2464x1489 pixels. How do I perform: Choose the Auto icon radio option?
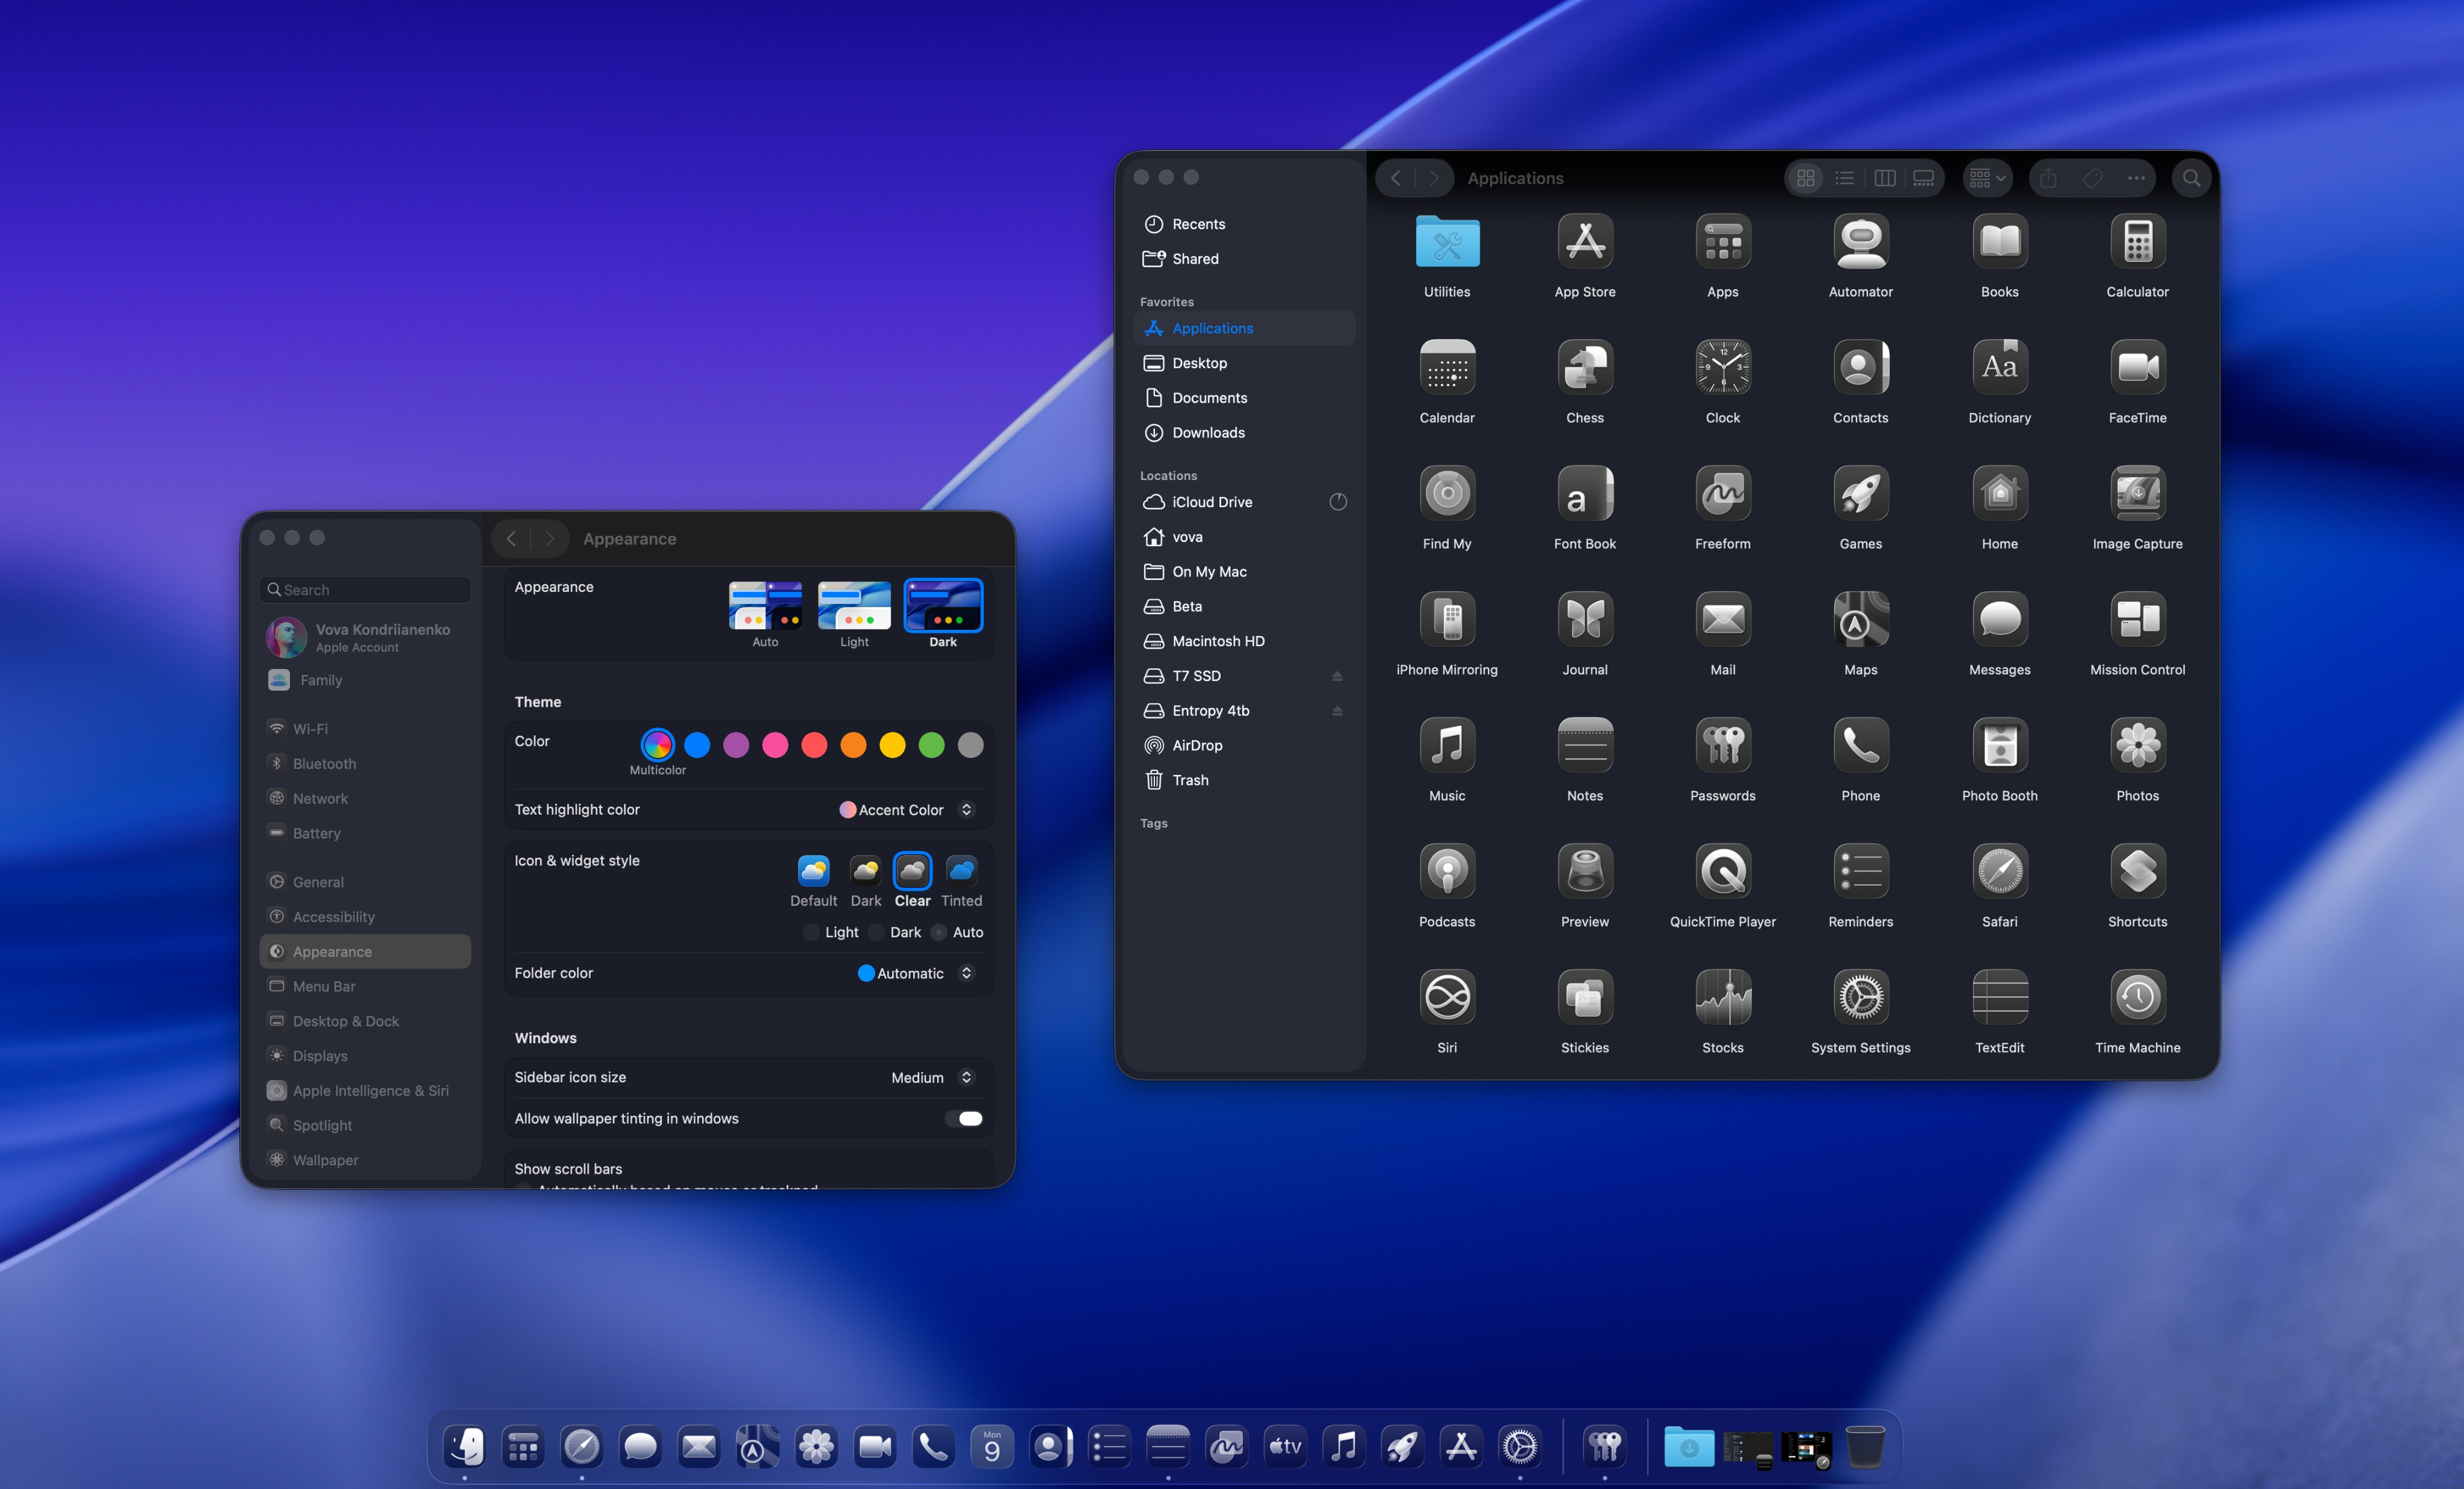[939, 932]
